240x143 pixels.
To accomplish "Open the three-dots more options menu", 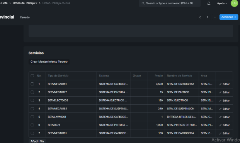I will click(215, 17).
